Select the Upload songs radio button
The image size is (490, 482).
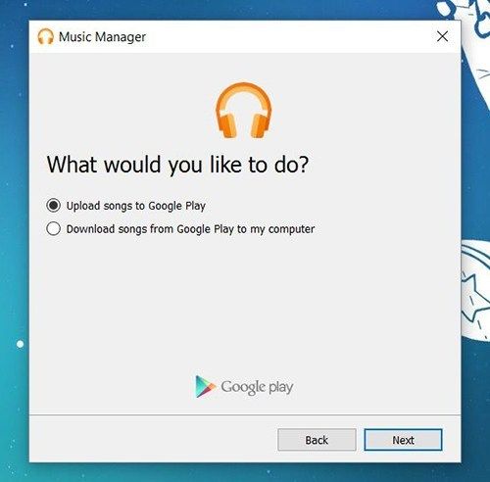(x=53, y=206)
